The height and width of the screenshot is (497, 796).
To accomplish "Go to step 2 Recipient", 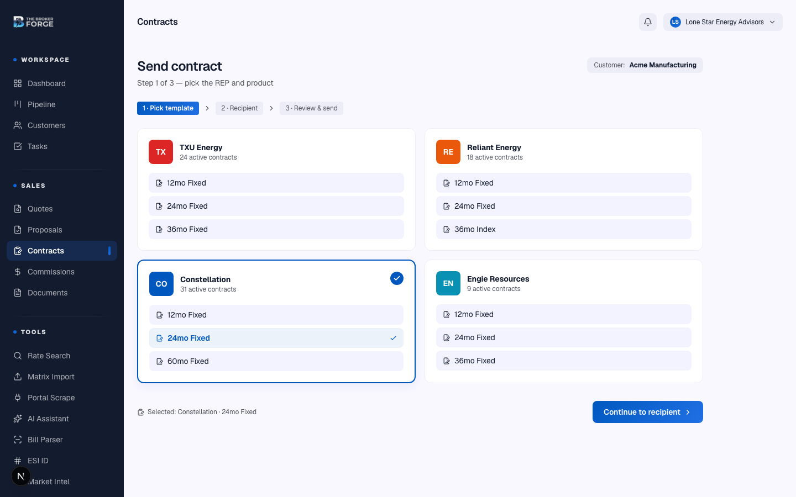I will tap(239, 108).
